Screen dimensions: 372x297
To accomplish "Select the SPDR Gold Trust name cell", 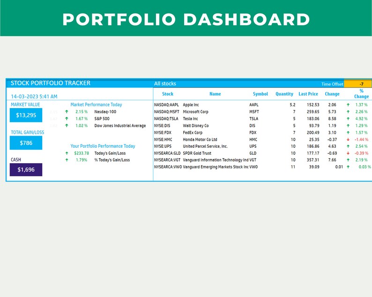I will [197, 153].
